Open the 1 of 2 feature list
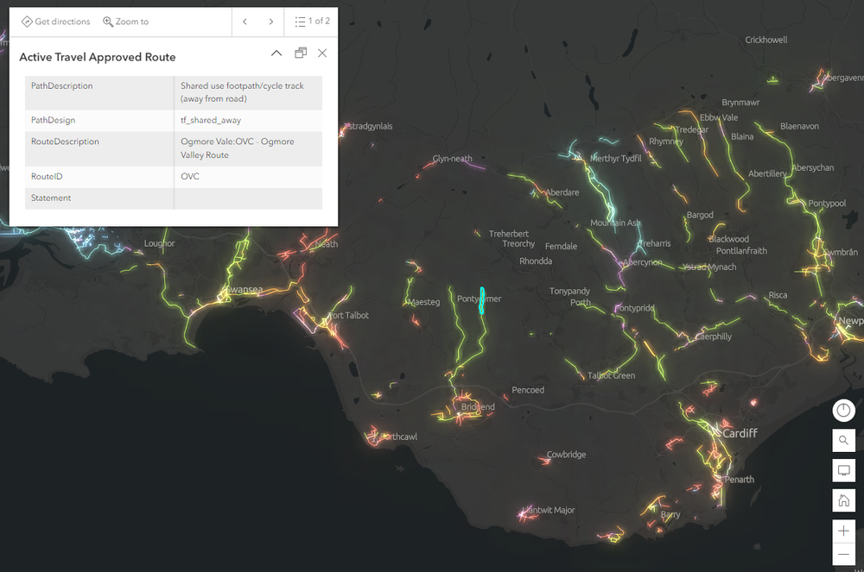The image size is (864, 572). pyautogui.click(x=312, y=22)
